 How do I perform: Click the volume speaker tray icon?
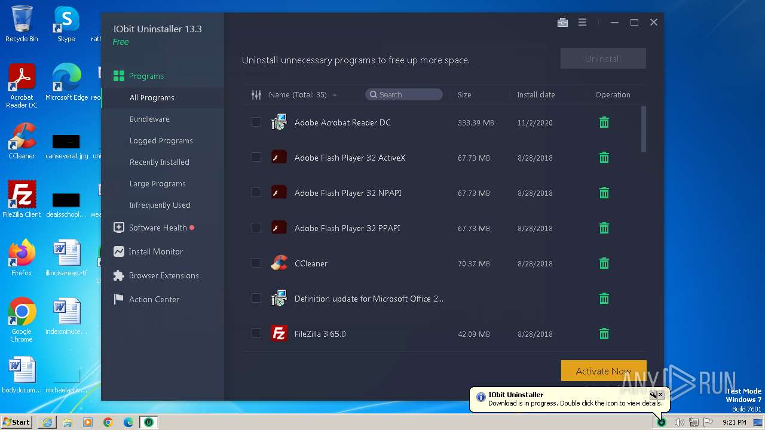point(679,422)
